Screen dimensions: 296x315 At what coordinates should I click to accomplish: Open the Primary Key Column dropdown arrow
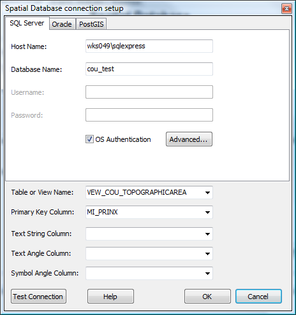click(x=207, y=213)
